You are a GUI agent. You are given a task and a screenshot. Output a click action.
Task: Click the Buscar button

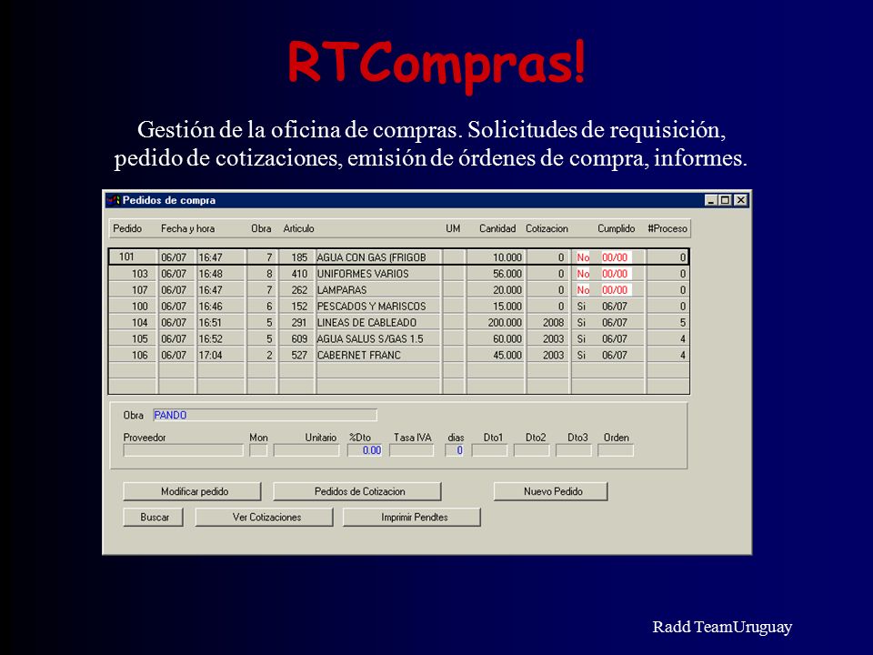[x=154, y=517]
